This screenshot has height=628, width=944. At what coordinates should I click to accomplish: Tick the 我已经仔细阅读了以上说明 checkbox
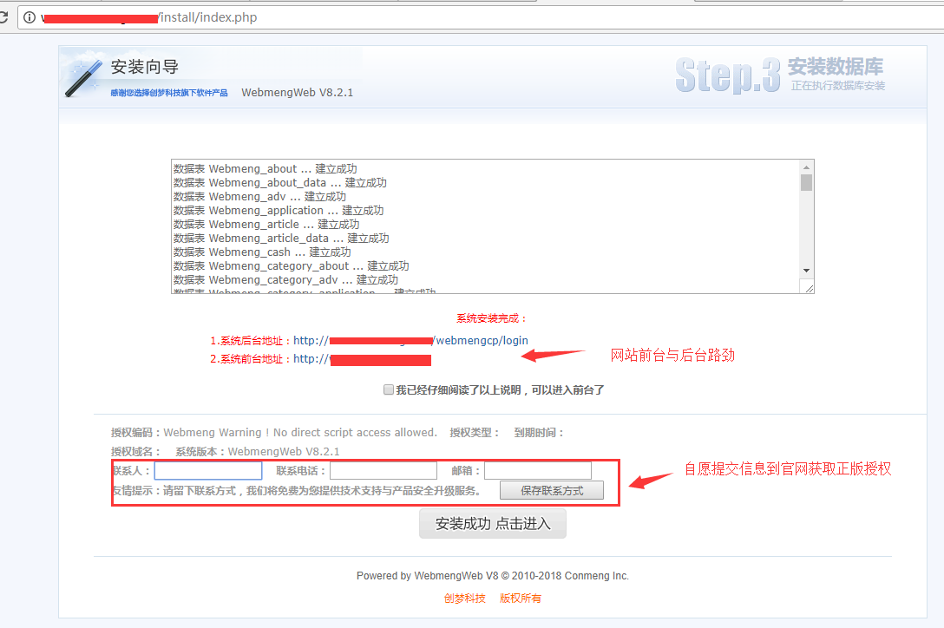389,389
